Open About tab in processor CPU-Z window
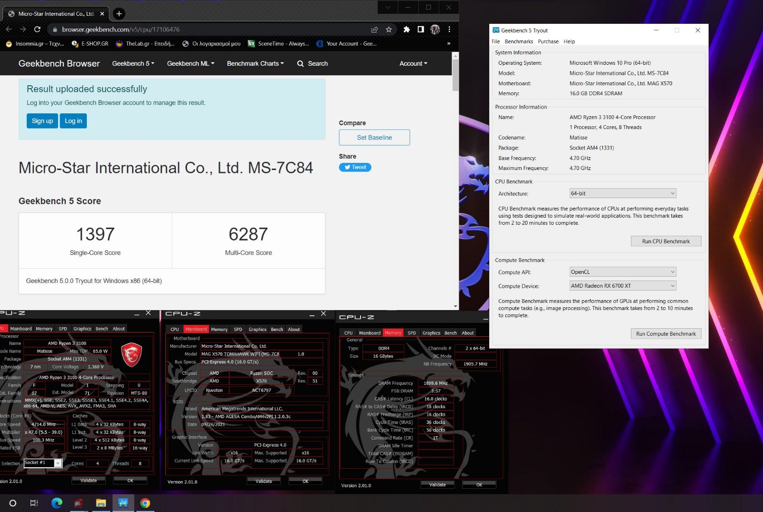The image size is (763, 512). [119, 329]
